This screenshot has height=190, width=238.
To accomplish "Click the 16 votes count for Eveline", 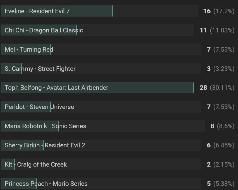I will (207, 11).
